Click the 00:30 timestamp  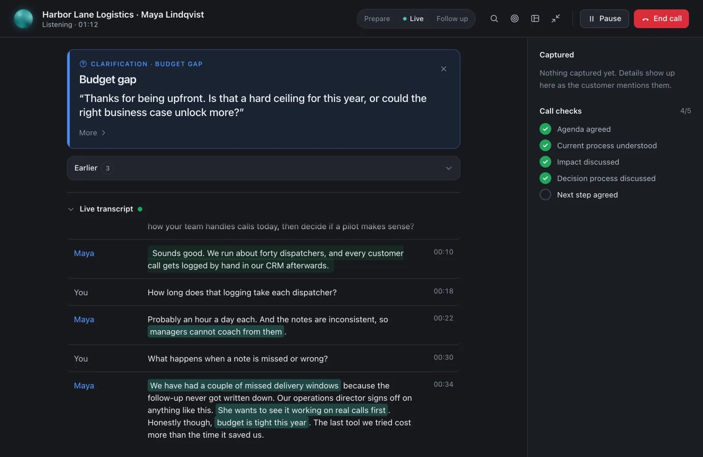443,357
